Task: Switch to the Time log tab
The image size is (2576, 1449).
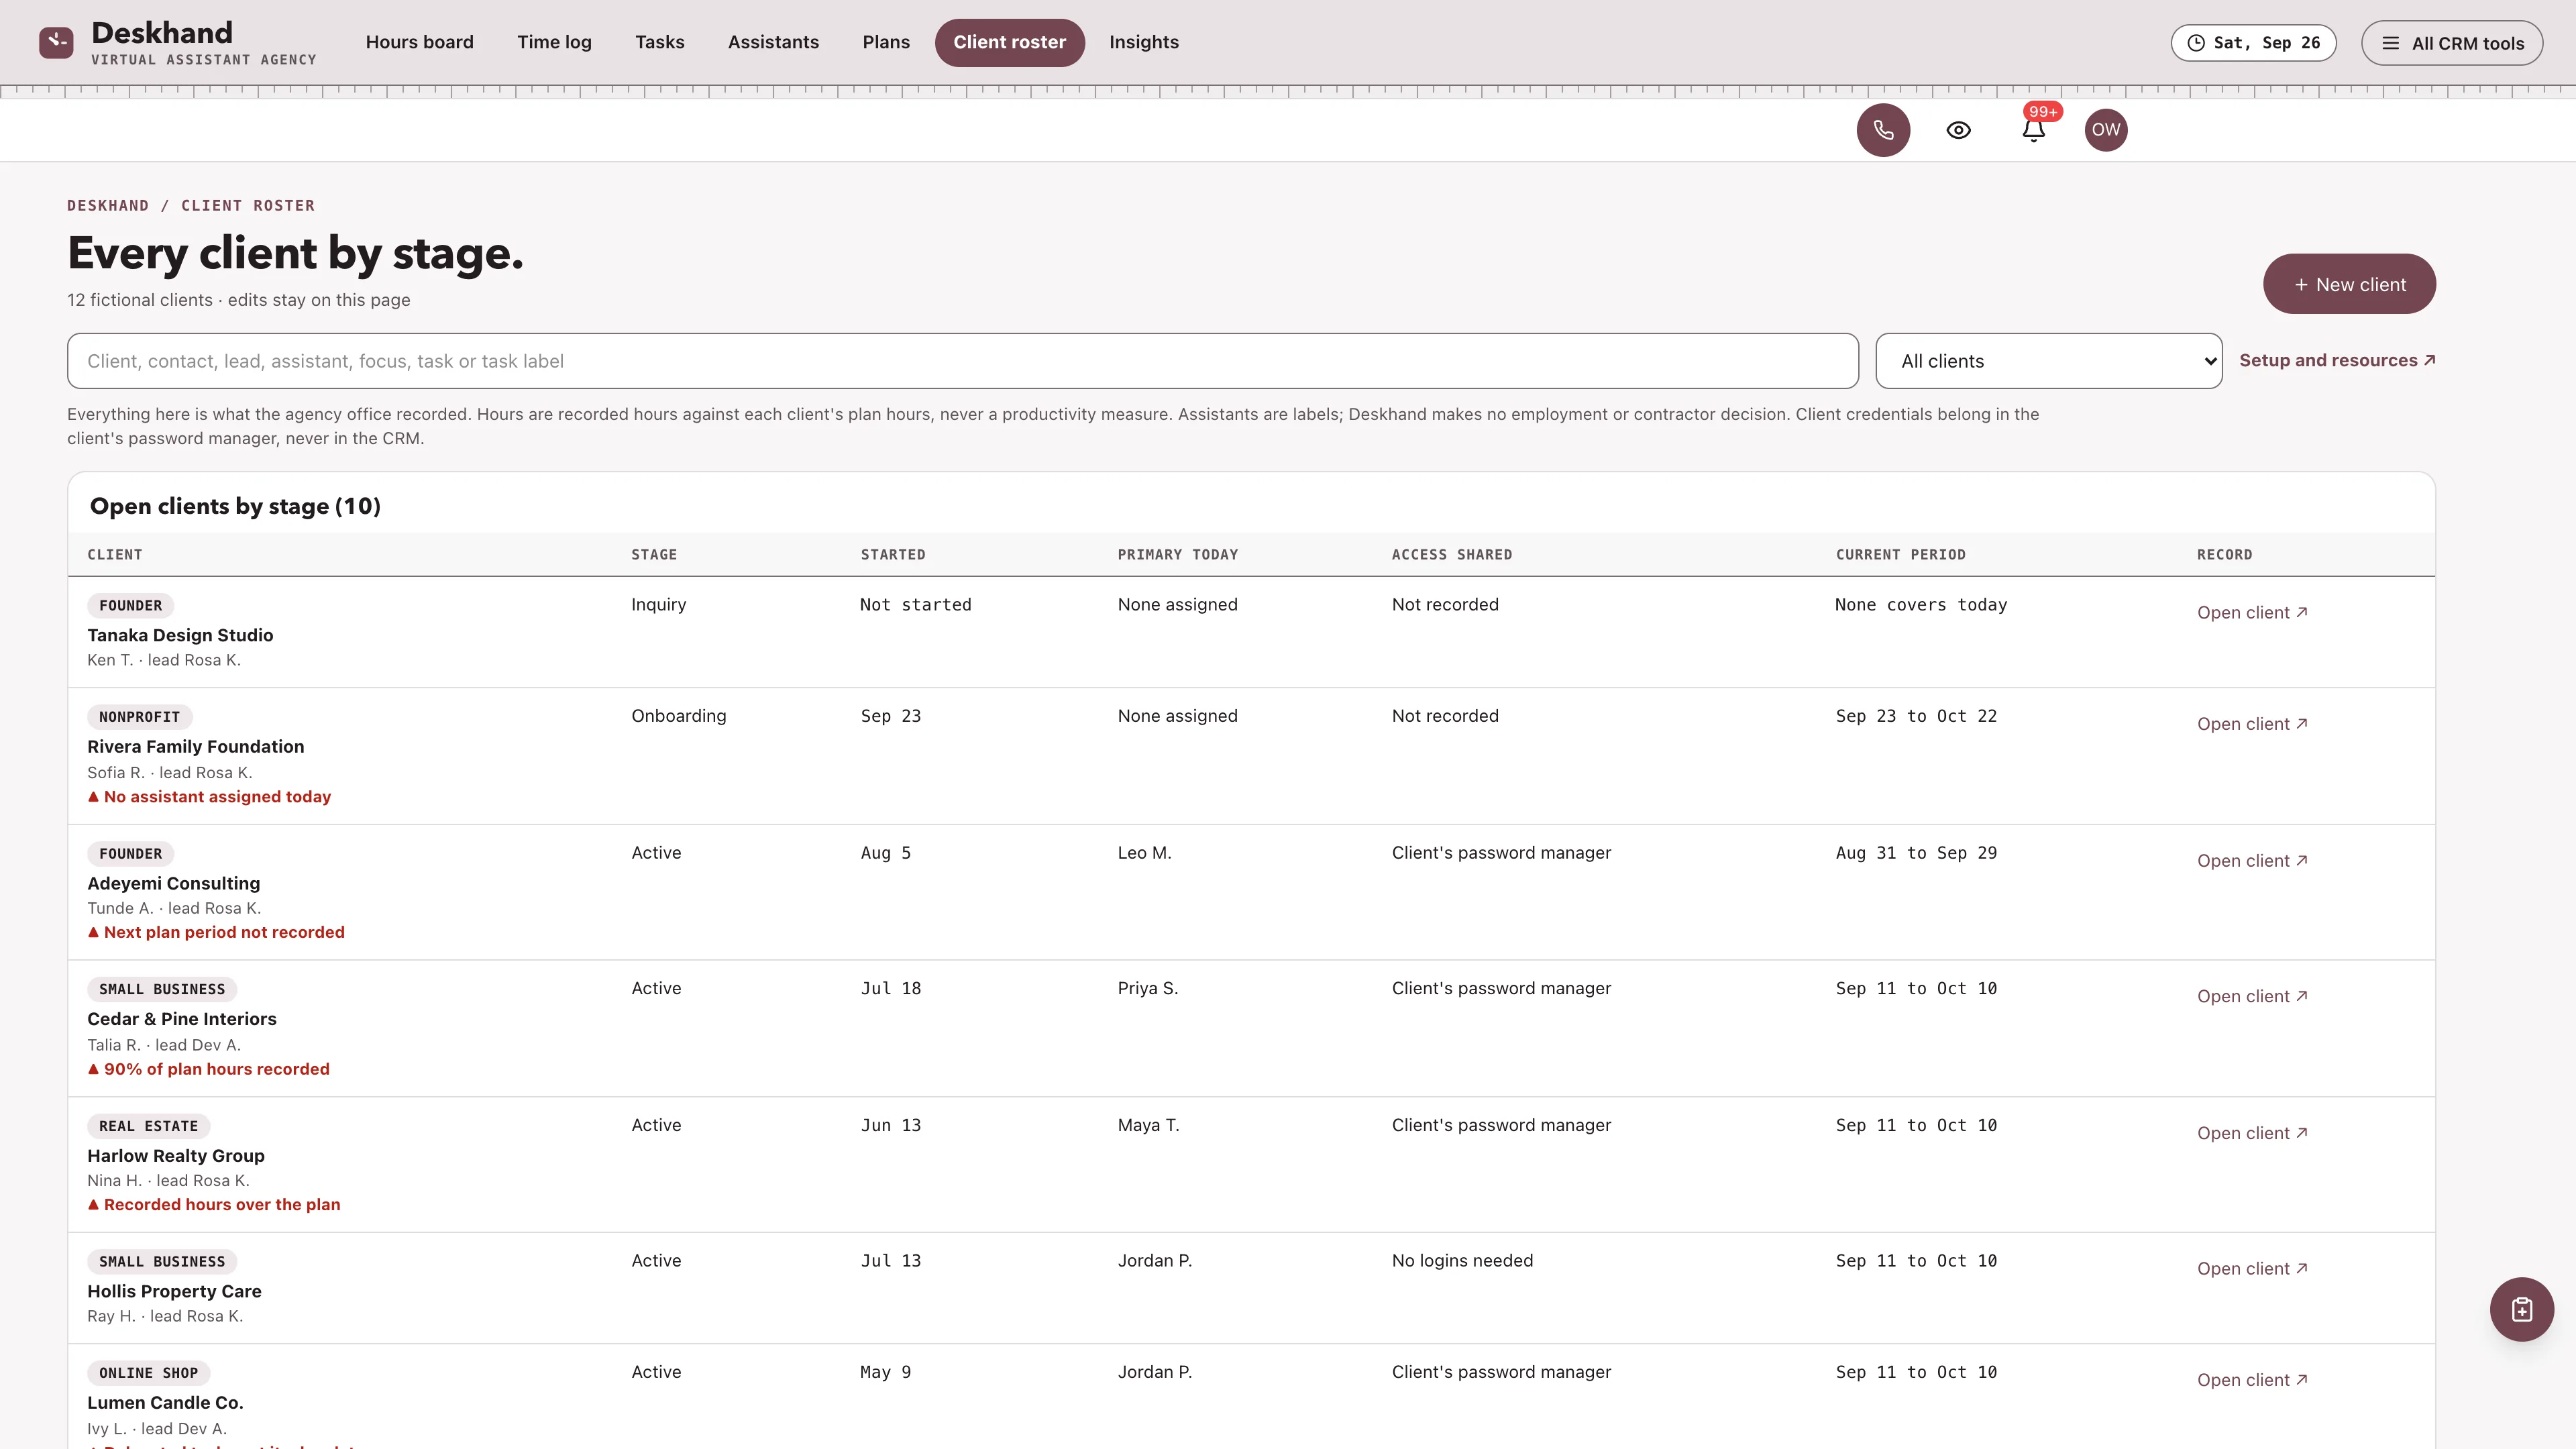Action: (554, 42)
